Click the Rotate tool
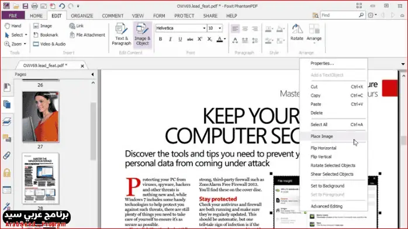This screenshot has height=229, width=408. click(297, 32)
